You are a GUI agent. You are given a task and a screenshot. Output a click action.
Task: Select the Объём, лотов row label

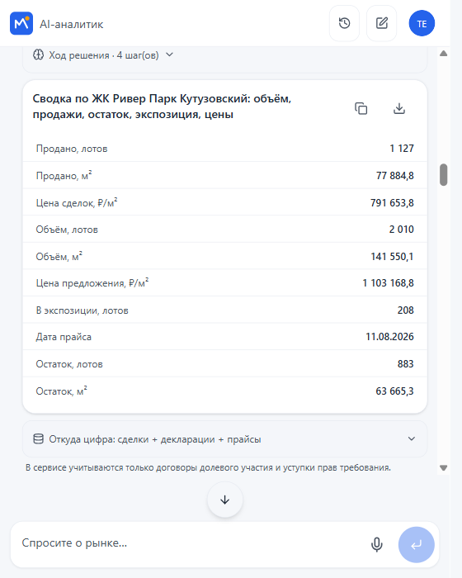pos(67,230)
